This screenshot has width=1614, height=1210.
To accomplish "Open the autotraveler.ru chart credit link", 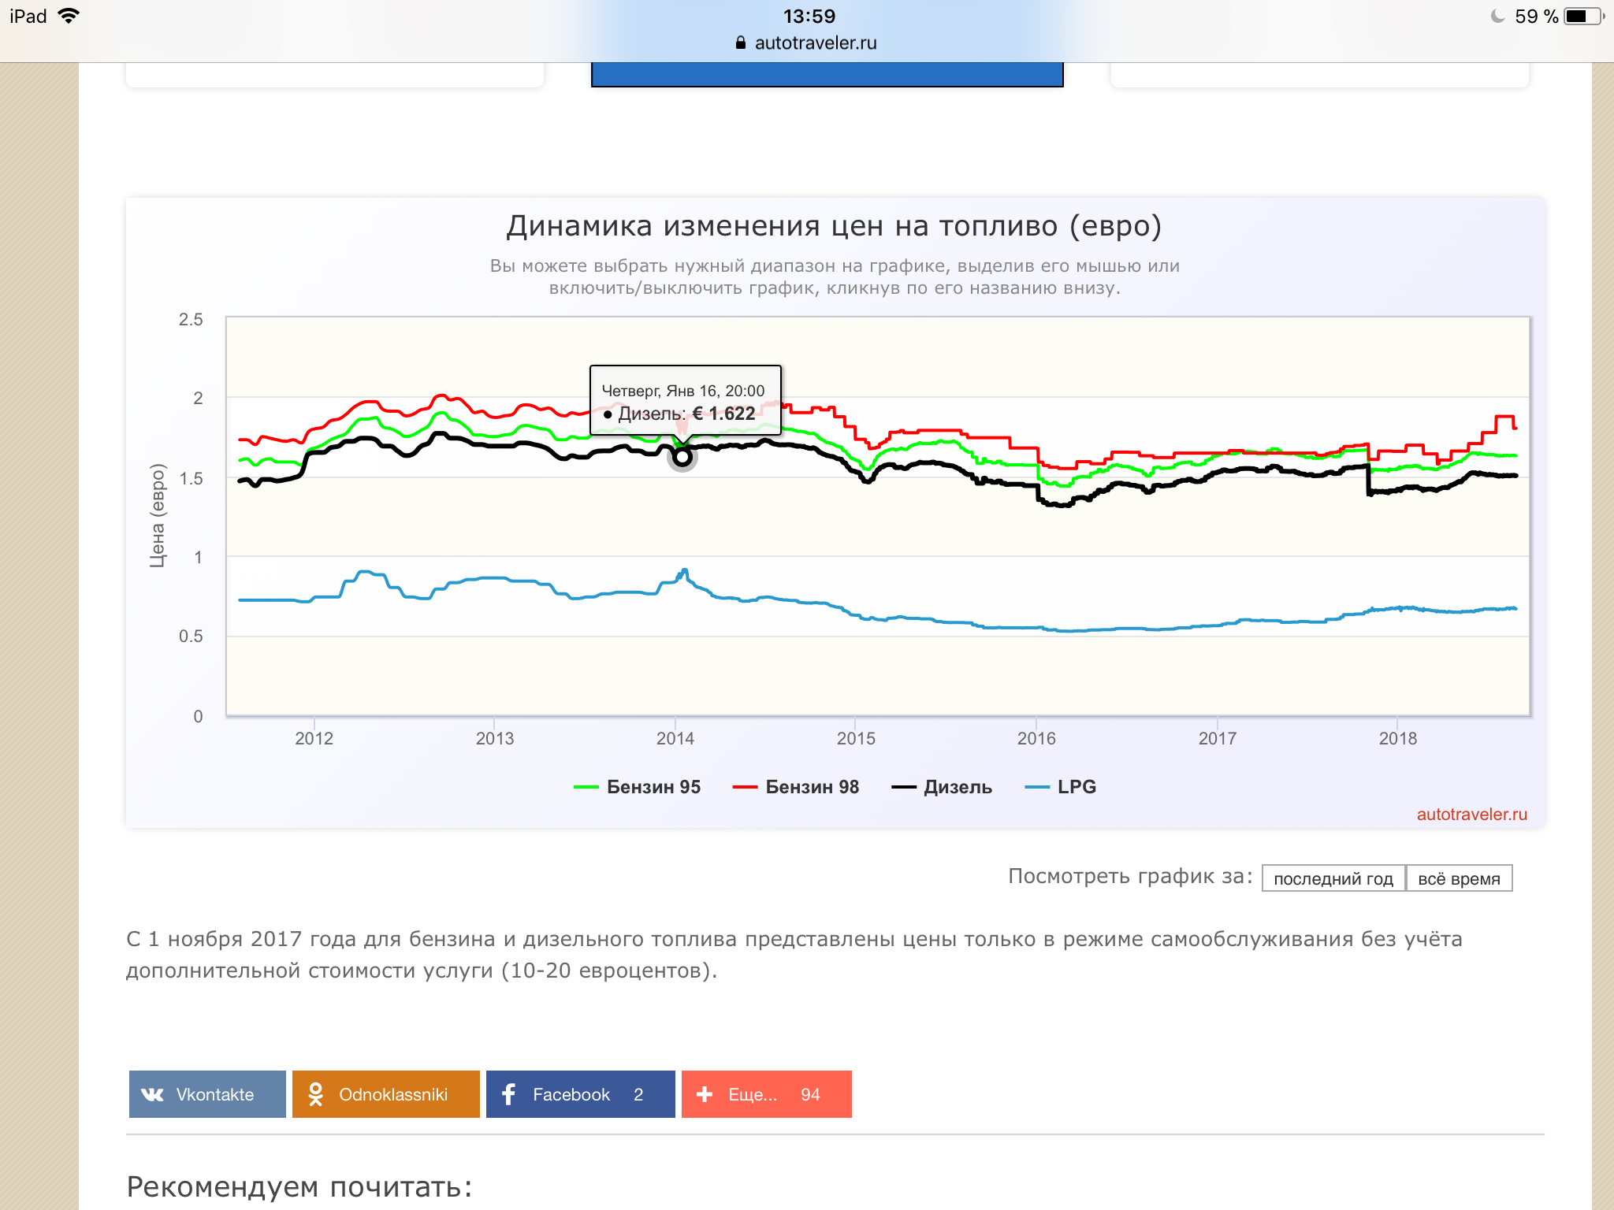I will pos(1471,815).
